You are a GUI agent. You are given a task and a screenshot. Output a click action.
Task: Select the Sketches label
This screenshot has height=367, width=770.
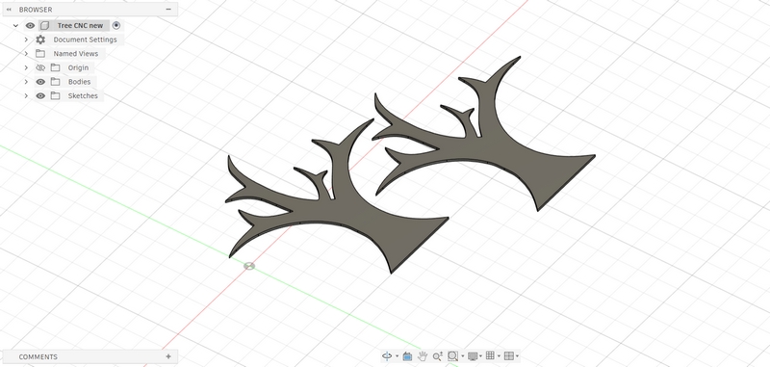(83, 95)
